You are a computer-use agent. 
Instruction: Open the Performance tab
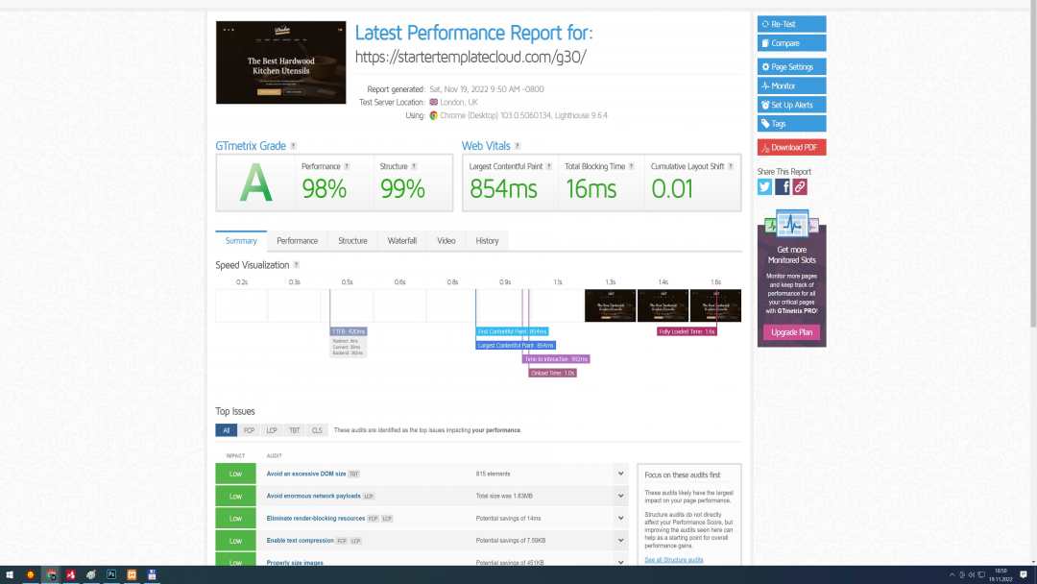click(298, 240)
